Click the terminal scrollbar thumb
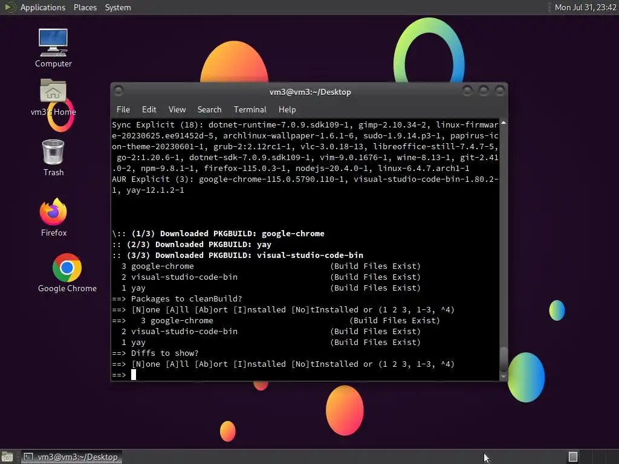Screen dimensions: 619x464 pos(504,359)
